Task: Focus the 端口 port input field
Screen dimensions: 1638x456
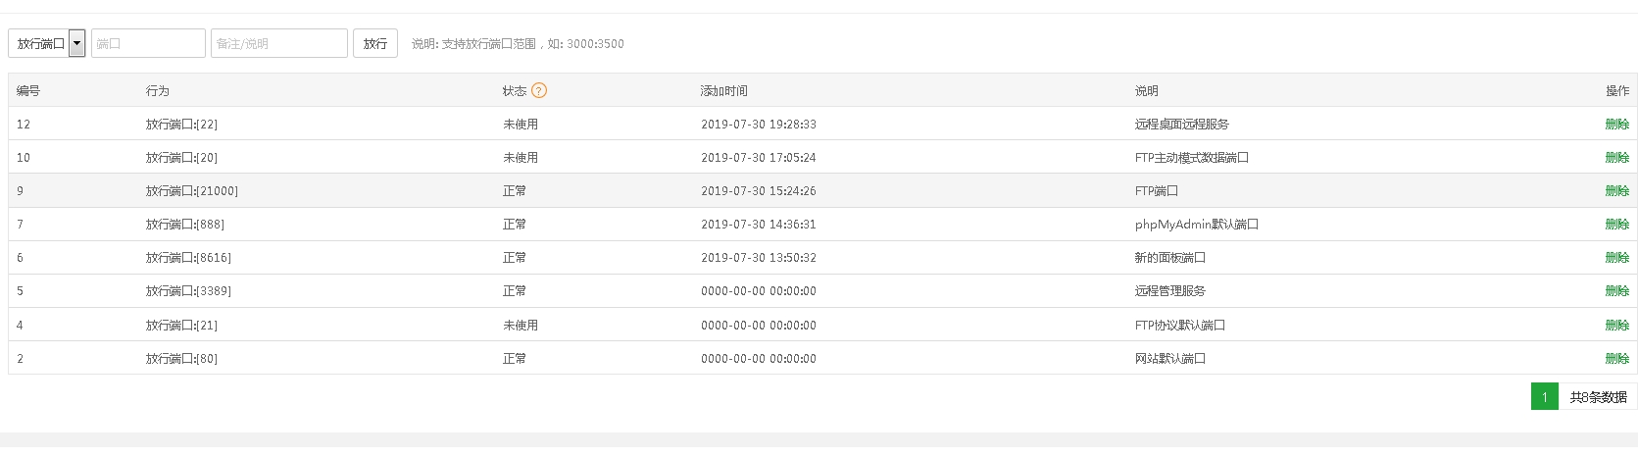Action: 148,43
